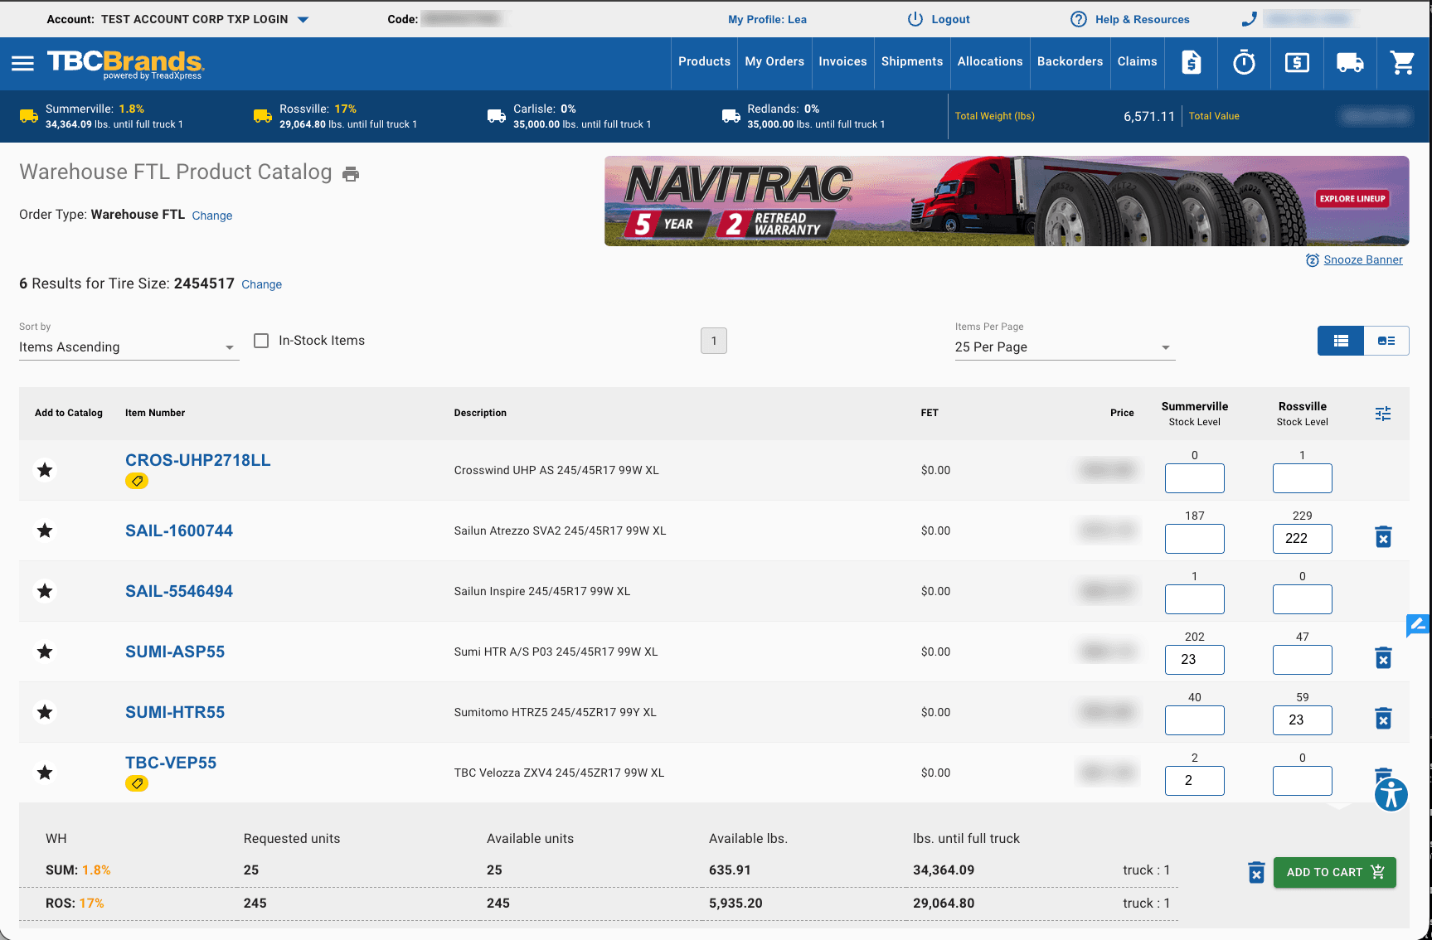This screenshot has width=1432, height=940.
Task: Open the dollar payment icon in header
Action: coord(1297,62)
